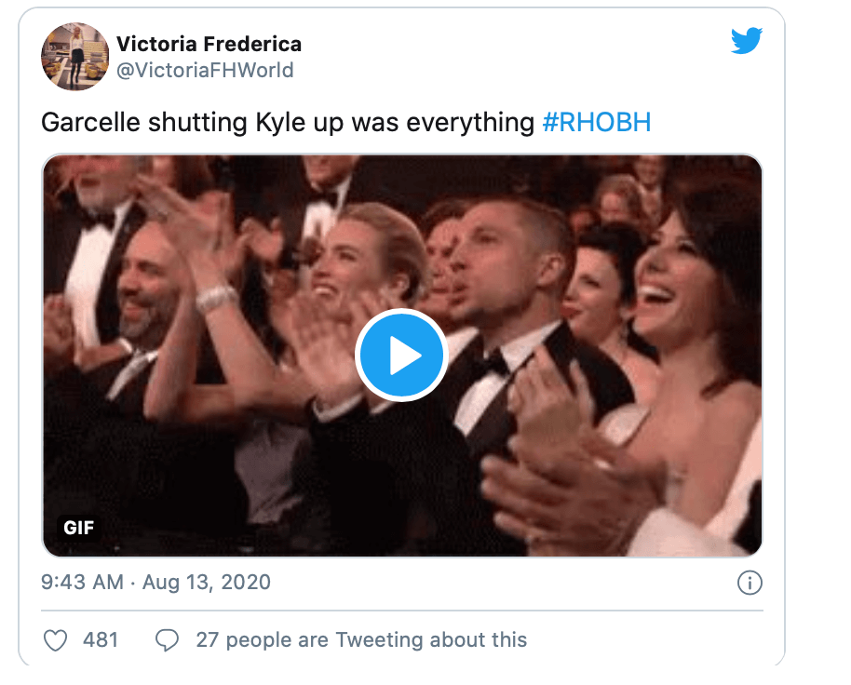The height and width of the screenshot is (685, 851).
Task: Like the tweet with the heart icon
Action: [56, 639]
